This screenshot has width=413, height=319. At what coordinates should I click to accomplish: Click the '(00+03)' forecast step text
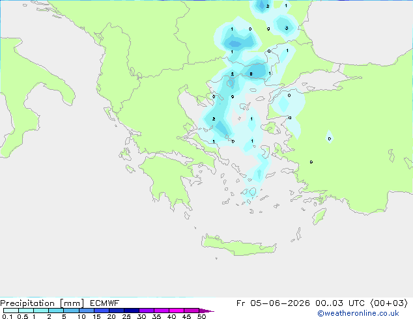(389, 303)
